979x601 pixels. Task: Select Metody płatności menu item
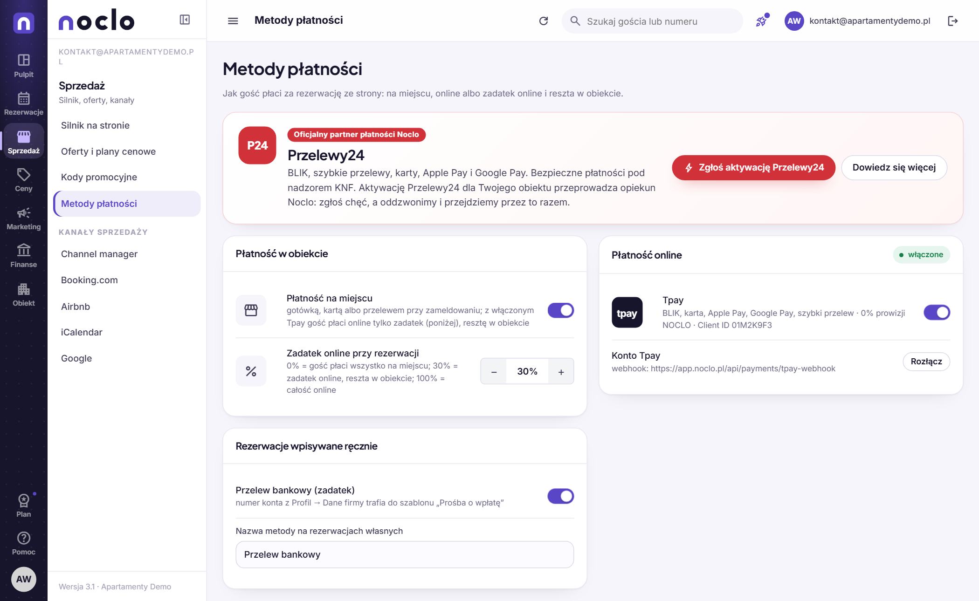[127, 204]
